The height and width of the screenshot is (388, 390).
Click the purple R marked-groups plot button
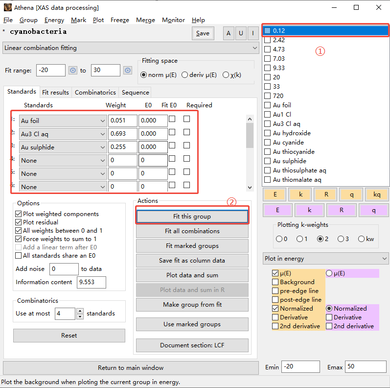(x=341, y=210)
